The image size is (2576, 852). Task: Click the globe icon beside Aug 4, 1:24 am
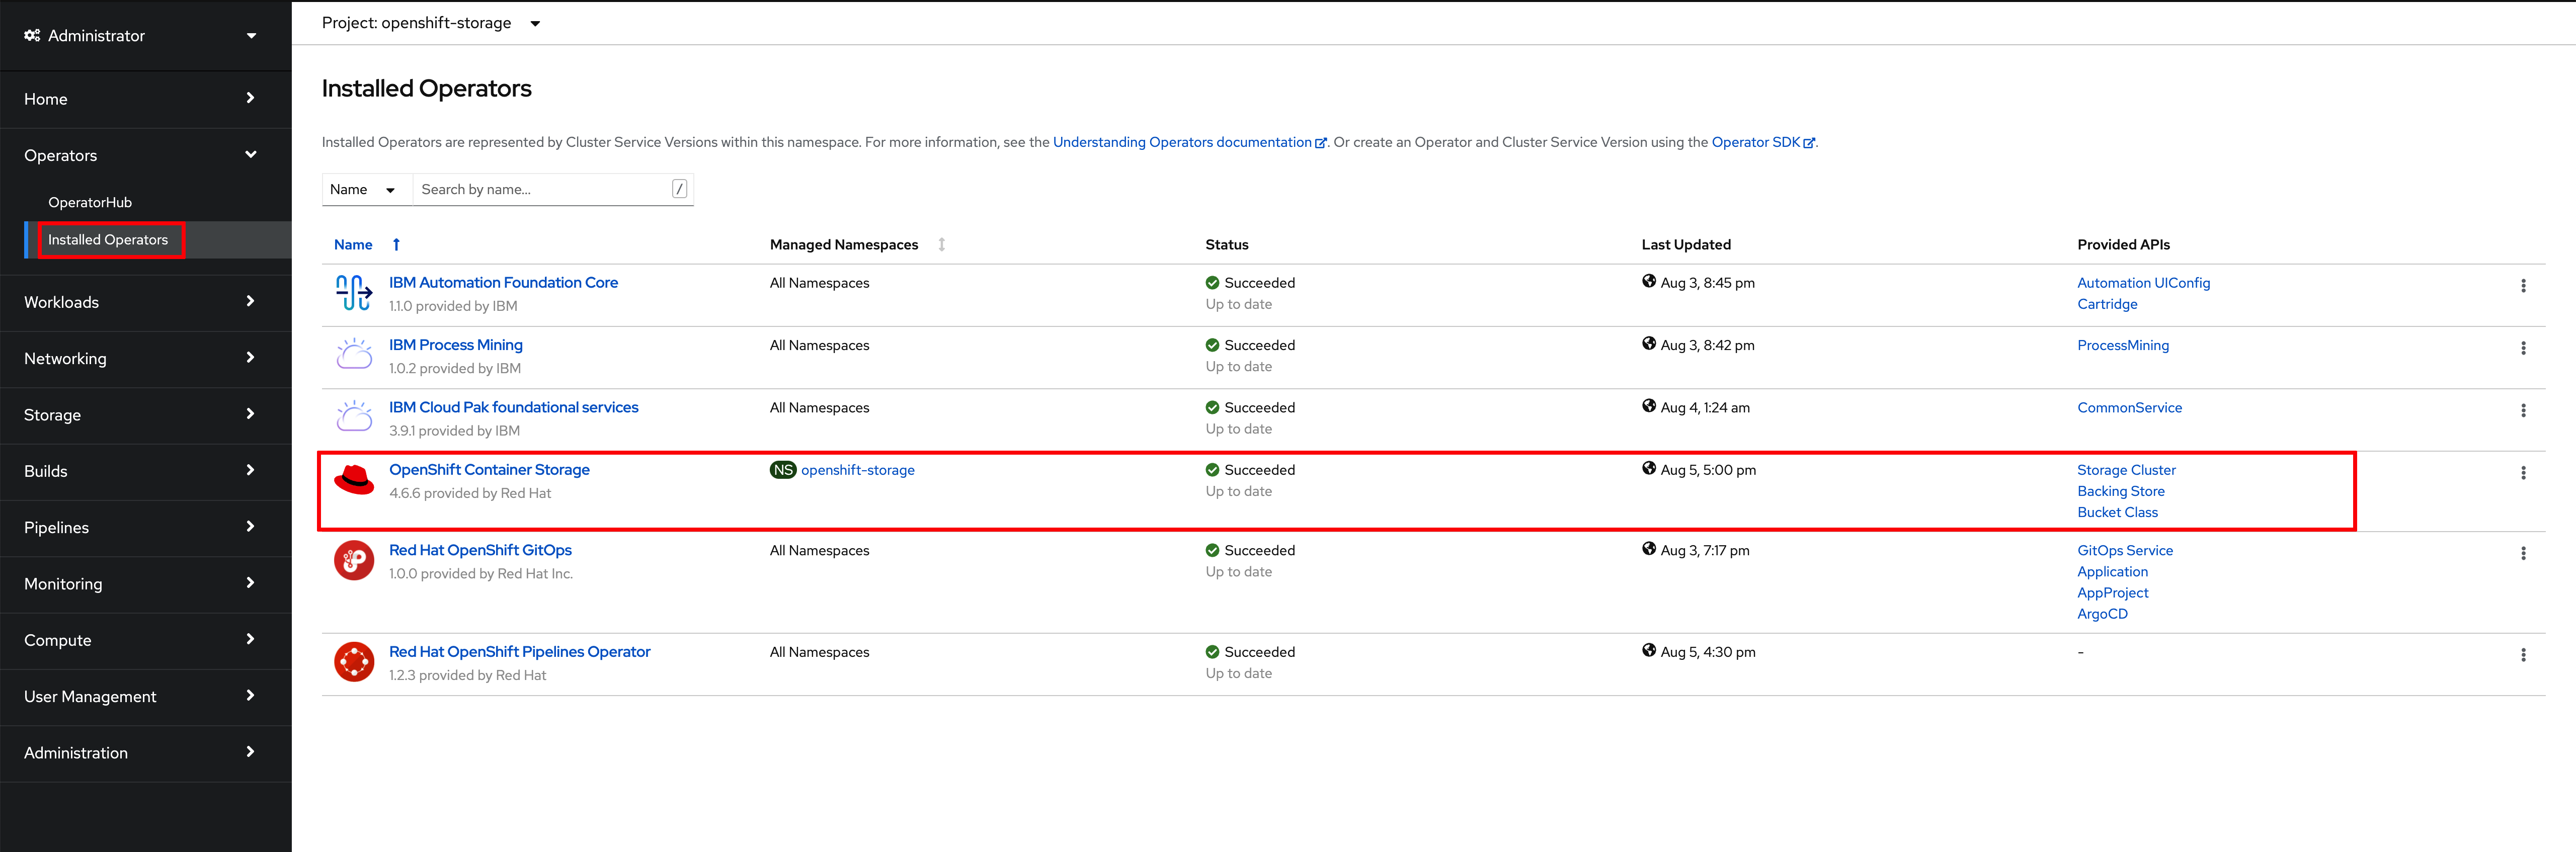click(x=1648, y=406)
